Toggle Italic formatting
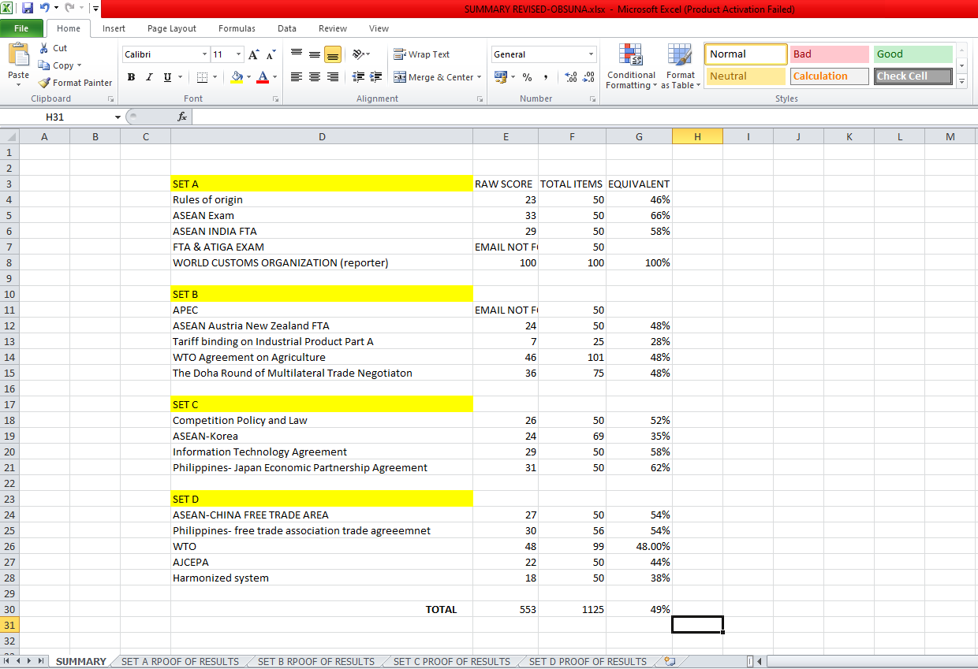 (x=149, y=77)
